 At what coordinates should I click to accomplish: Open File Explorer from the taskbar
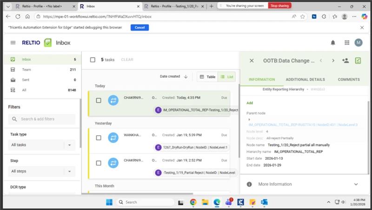coord(205,202)
